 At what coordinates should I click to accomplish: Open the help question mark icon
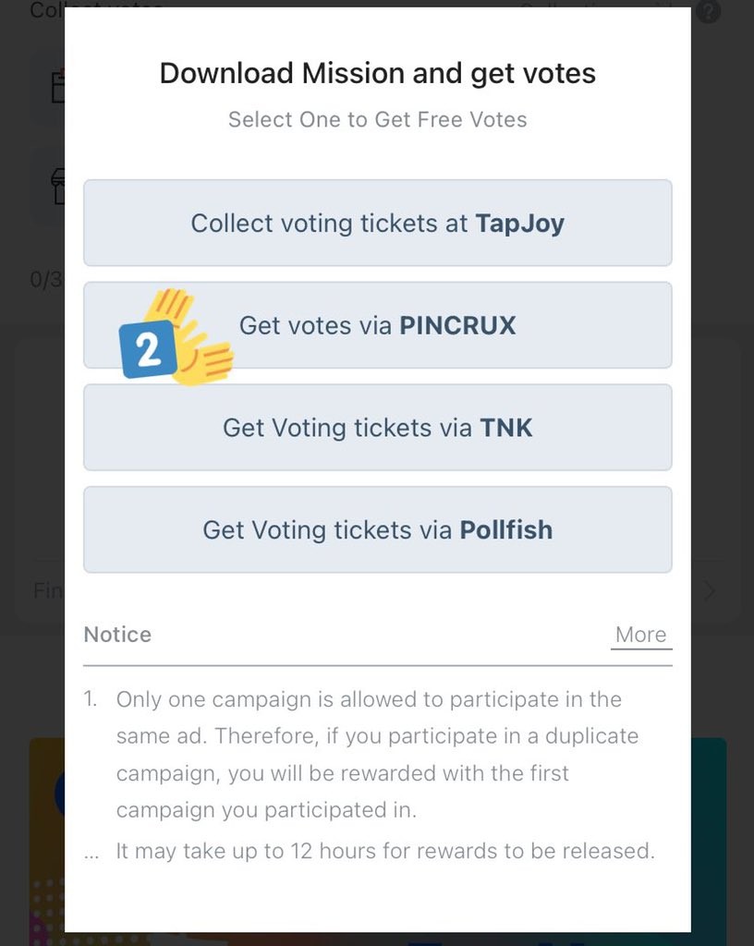tap(708, 12)
